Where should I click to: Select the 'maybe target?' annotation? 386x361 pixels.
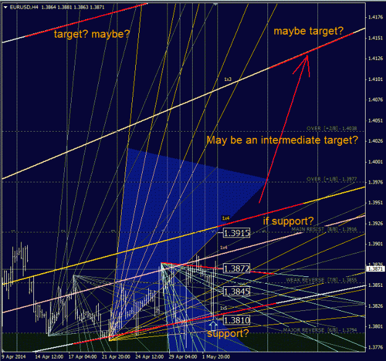coord(308,31)
